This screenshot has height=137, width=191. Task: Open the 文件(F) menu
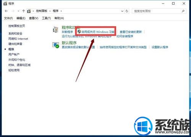point(8,18)
